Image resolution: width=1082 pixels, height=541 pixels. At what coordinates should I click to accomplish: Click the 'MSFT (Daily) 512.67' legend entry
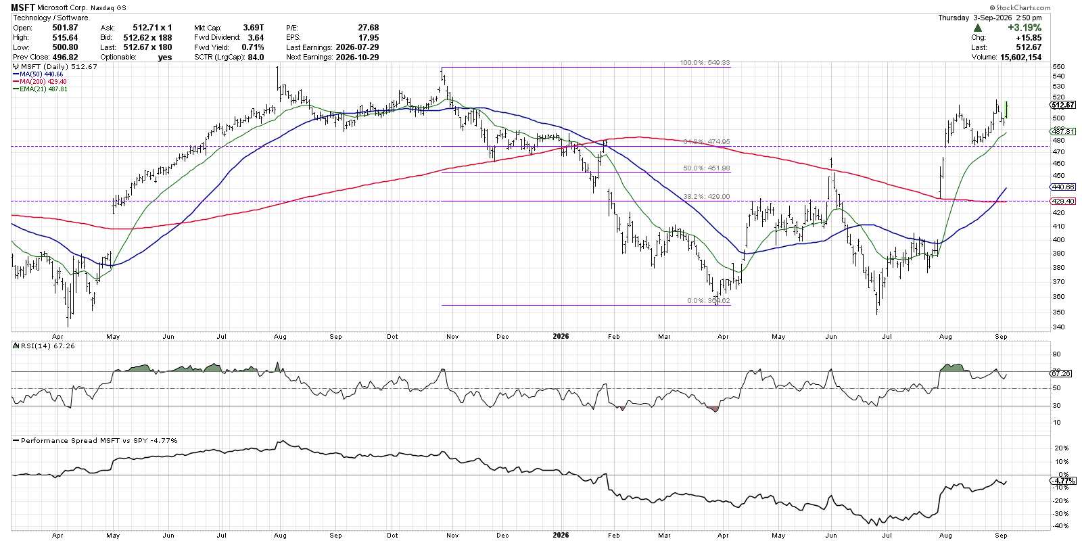(x=60, y=67)
